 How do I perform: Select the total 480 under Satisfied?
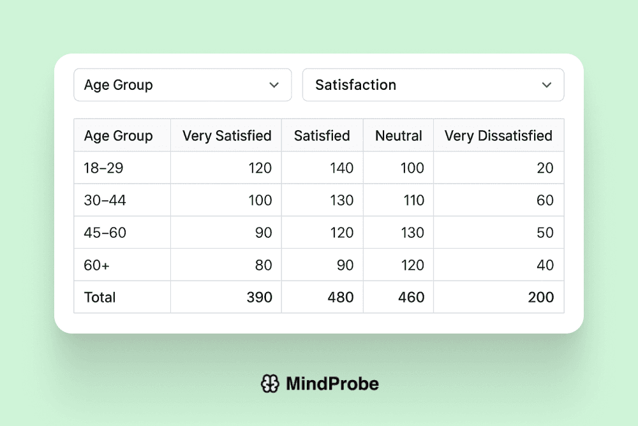pos(340,297)
